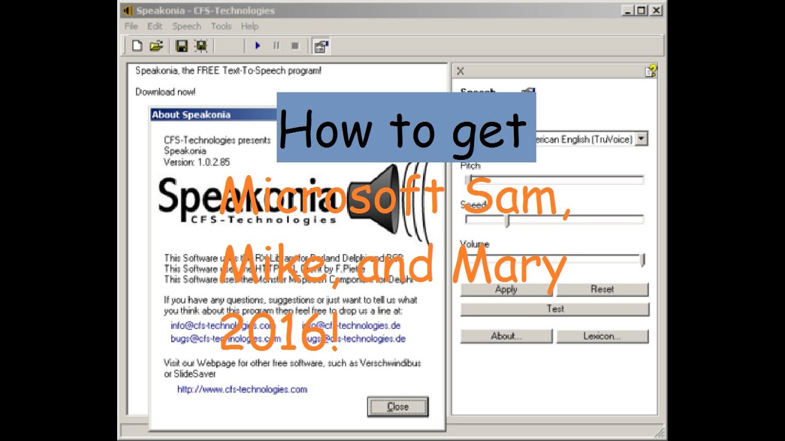Open the Lexicon... button
The height and width of the screenshot is (441, 785).
(x=602, y=336)
